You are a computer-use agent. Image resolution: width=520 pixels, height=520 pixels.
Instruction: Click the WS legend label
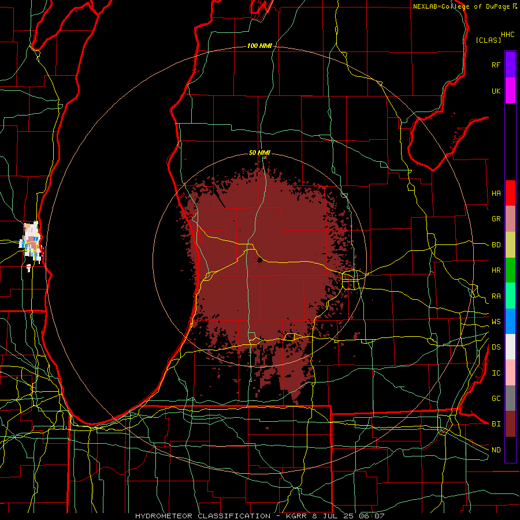496,322
